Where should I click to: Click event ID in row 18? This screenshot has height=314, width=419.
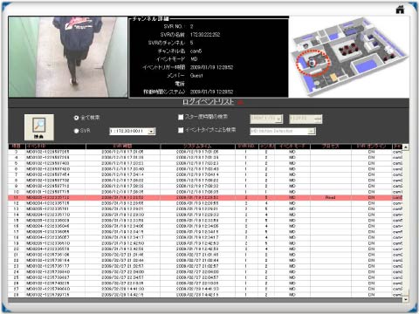pyautogui.click(x=48, y=237)
